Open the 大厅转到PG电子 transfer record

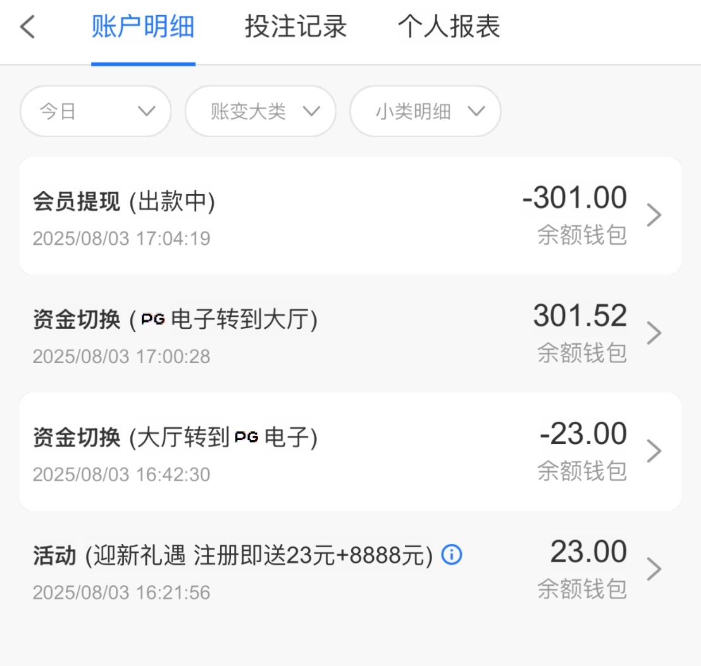tap(175, 438)
